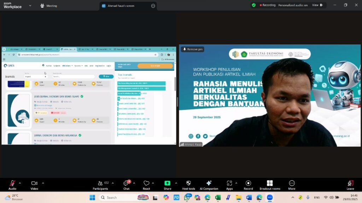The height and width of the screenshot is (203, 362).
Task: Open the View layout dropdown
Action: 317,5
